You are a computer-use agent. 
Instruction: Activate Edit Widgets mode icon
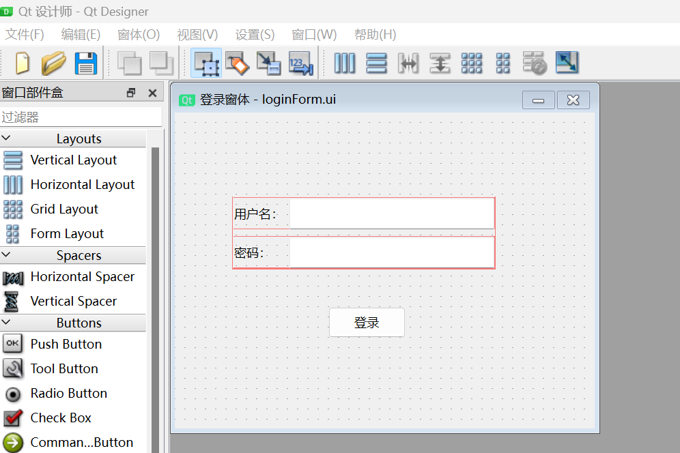tap(206, 63)
